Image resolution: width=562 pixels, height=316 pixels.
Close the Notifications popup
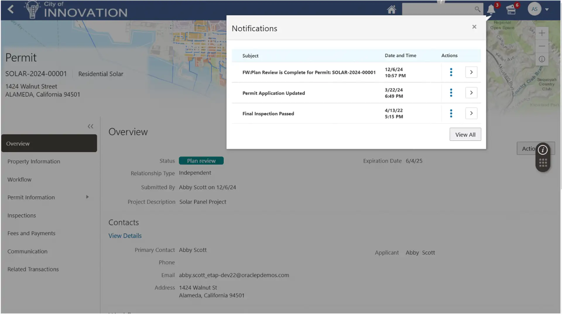474,27
